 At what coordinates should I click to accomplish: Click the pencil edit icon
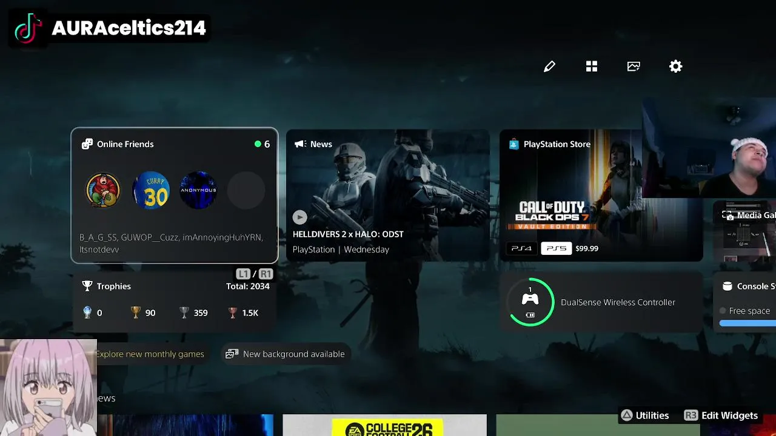(549, 67)
